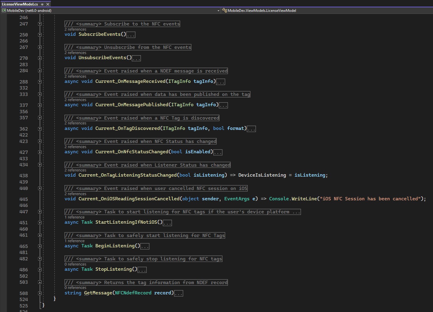Screen dimensions: 433x312
Task: Expand the iOS session cancelled summary at line 440
Action: [x=40, y=188]
